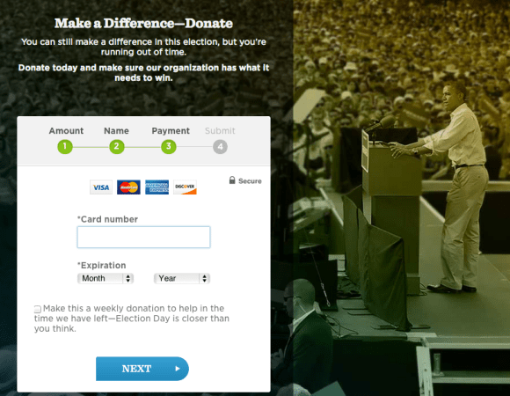
Task: Enable the weekly donation checkbox
Action: (x=38, y=309)
